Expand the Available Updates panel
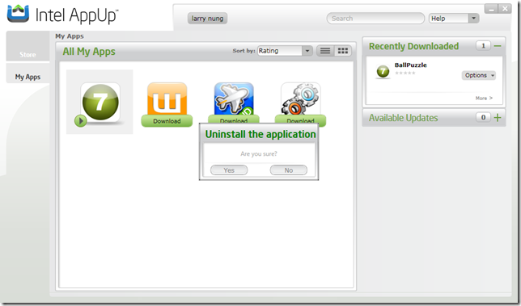The height and width of the screenshot is (306, 521). pyautogui.click(x=498, y=117)
